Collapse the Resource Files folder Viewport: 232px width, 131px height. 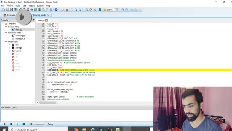point(6,33)
